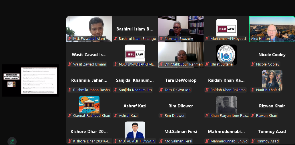Click the Bashirul Islam Bihango name label
This screenshot has width=295, height=145.
tap(137, 39)
